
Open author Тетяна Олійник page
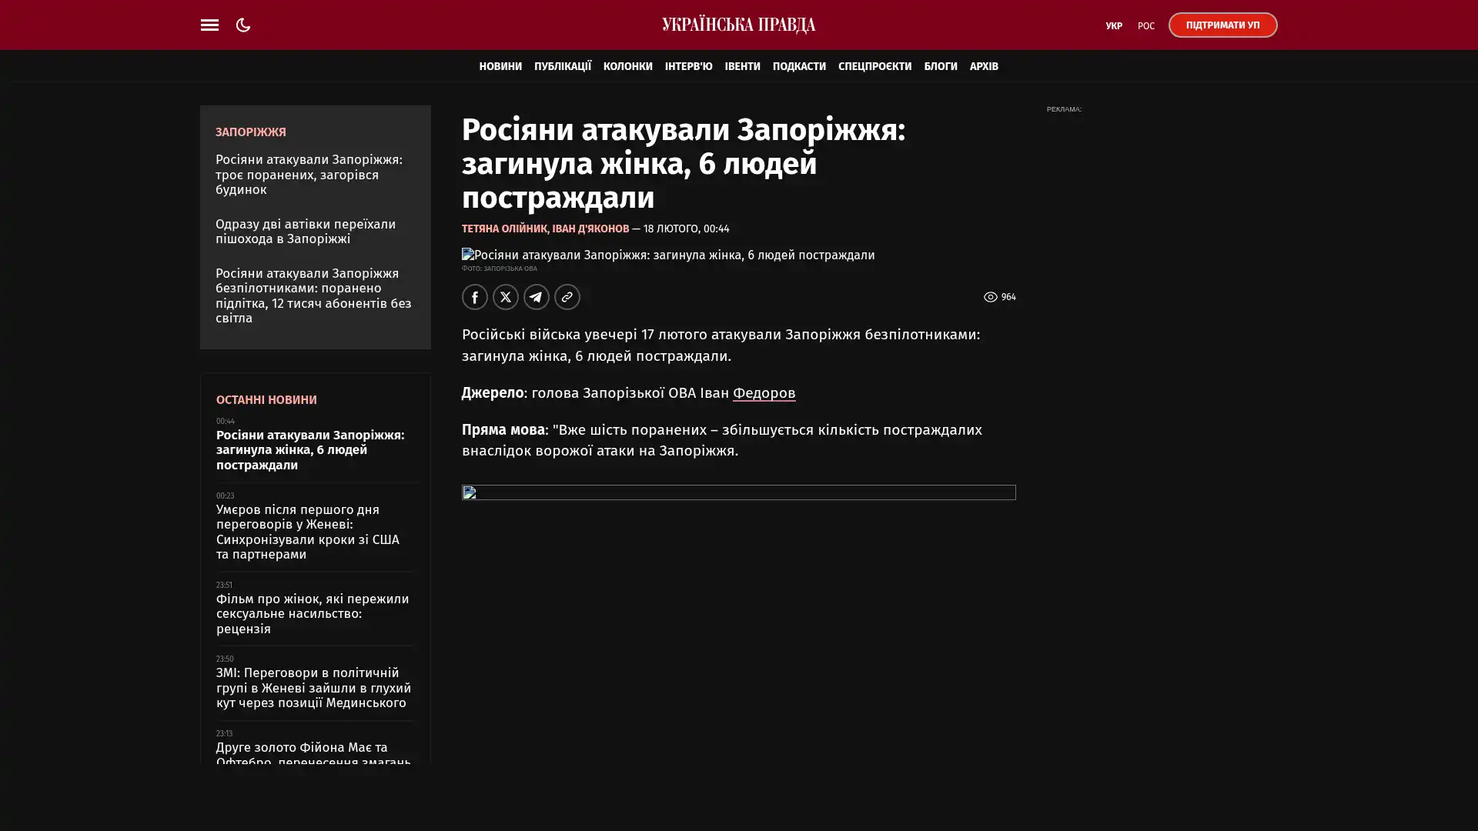pyautogui.click(x=503, y=229)
